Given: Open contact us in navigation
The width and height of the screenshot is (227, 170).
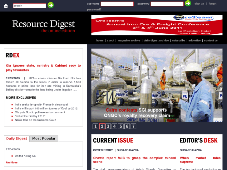Looking at the screenshot, I should coord(211,41).
